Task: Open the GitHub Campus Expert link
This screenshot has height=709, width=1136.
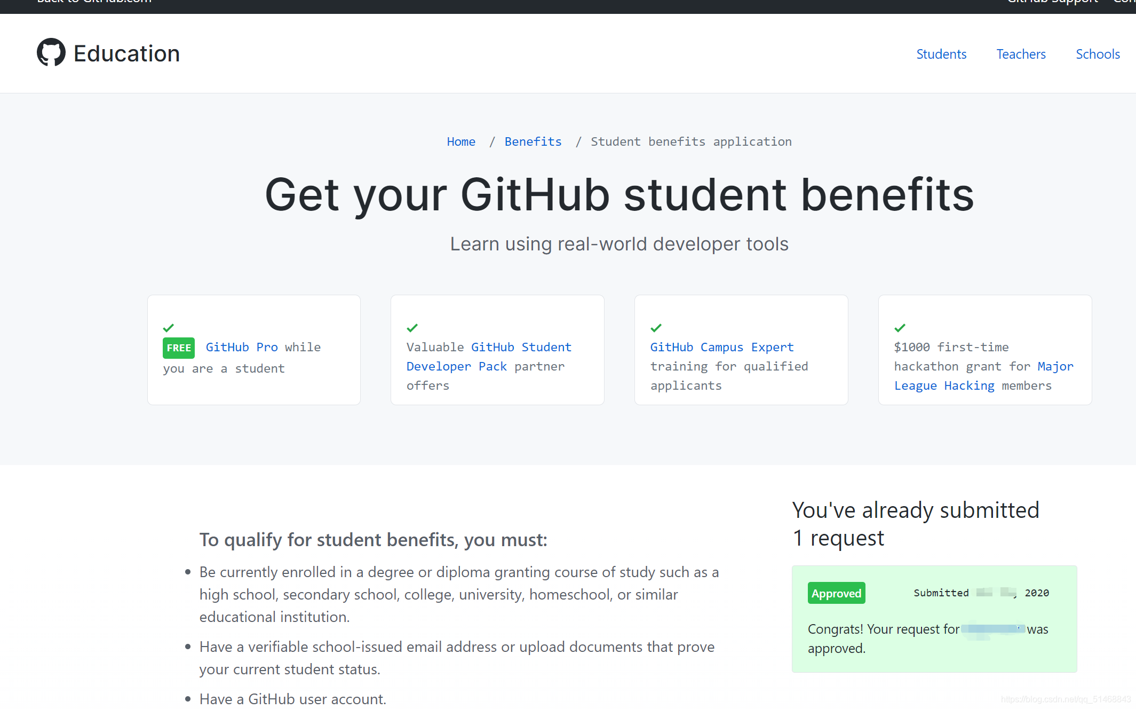Action: [x=721, y=347]
